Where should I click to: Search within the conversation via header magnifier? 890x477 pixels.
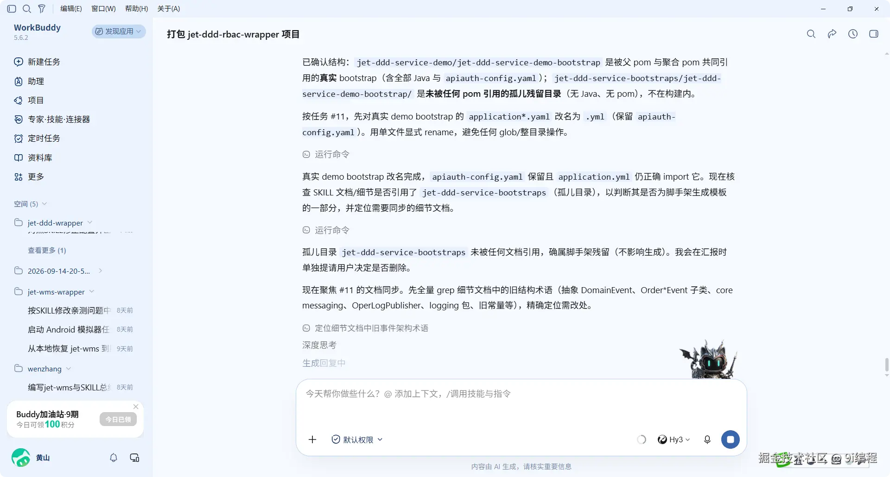click(811, 34)
